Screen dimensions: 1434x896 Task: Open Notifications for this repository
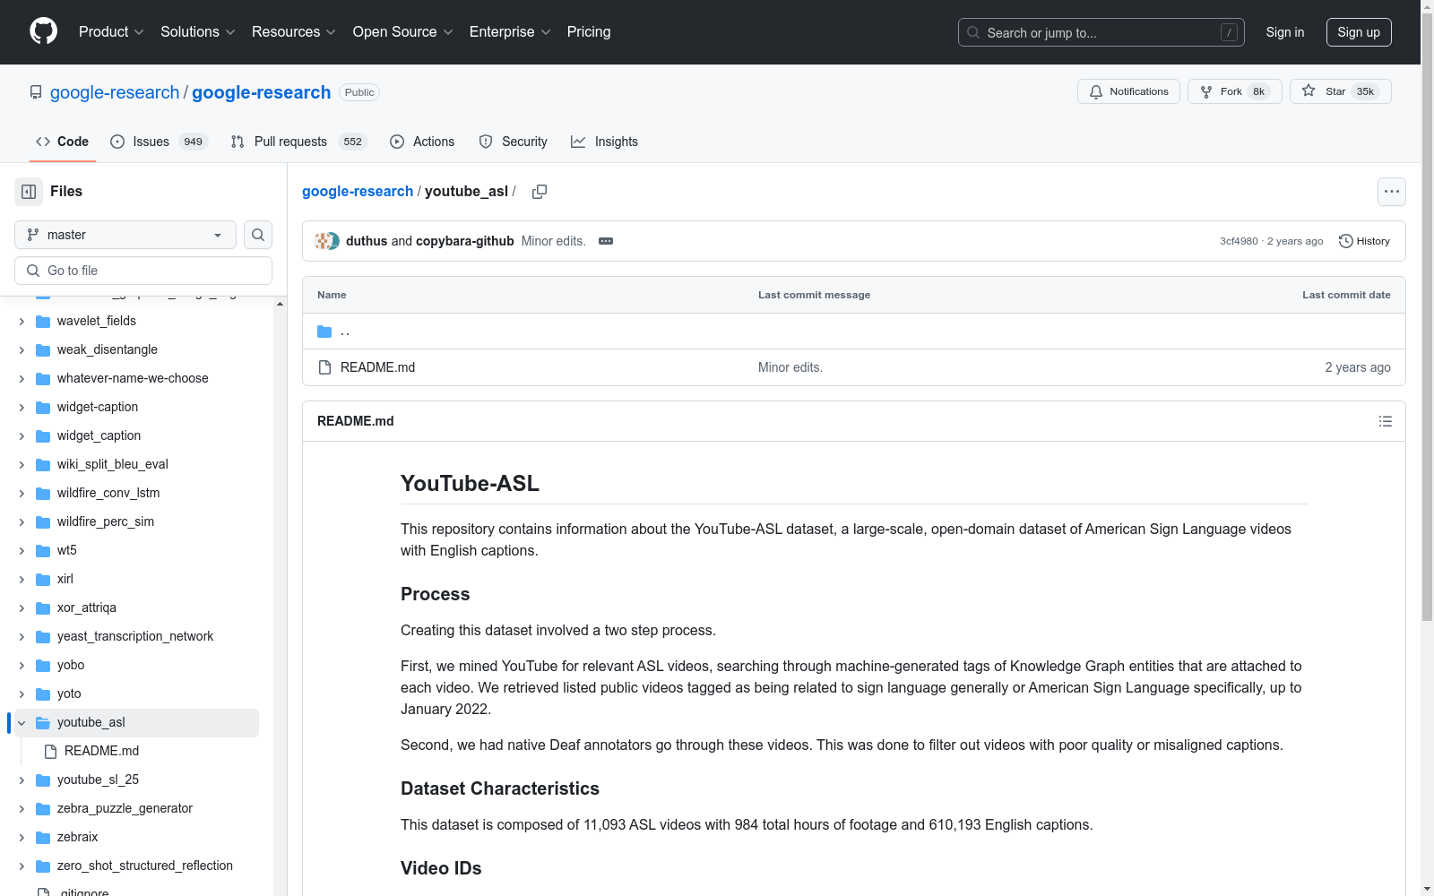click(1128, 91)
